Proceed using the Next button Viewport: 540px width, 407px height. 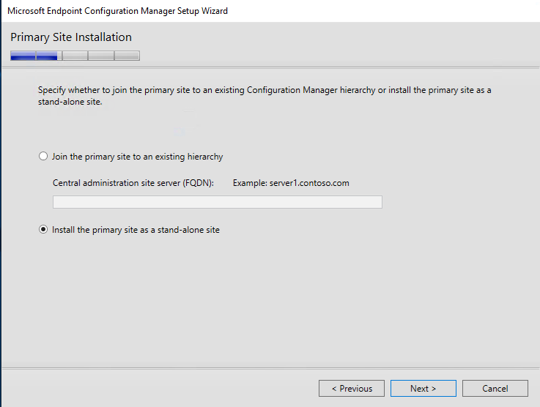[x=424, y=389]
